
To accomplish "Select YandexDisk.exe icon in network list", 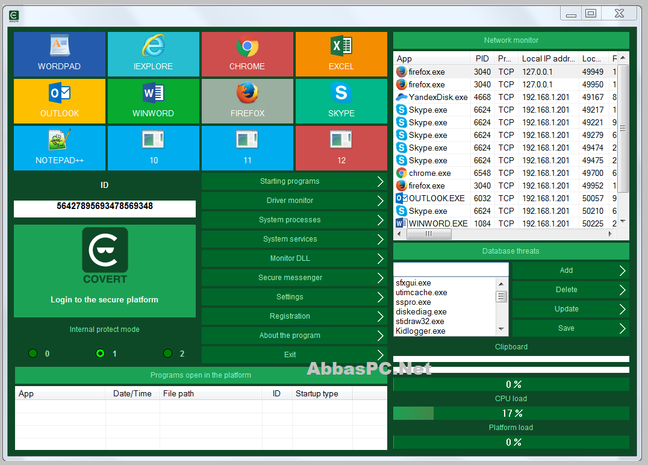I will pyautogui.click(x=401, y=97).
